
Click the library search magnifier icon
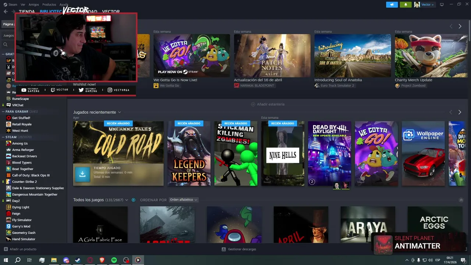pos(6,44)
